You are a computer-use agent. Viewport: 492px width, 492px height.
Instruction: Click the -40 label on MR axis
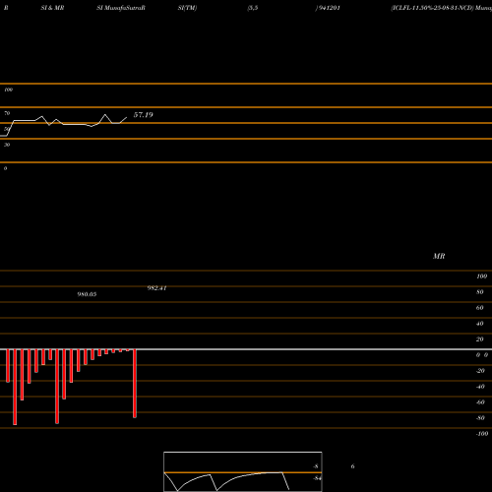click(x=480, y=387)
